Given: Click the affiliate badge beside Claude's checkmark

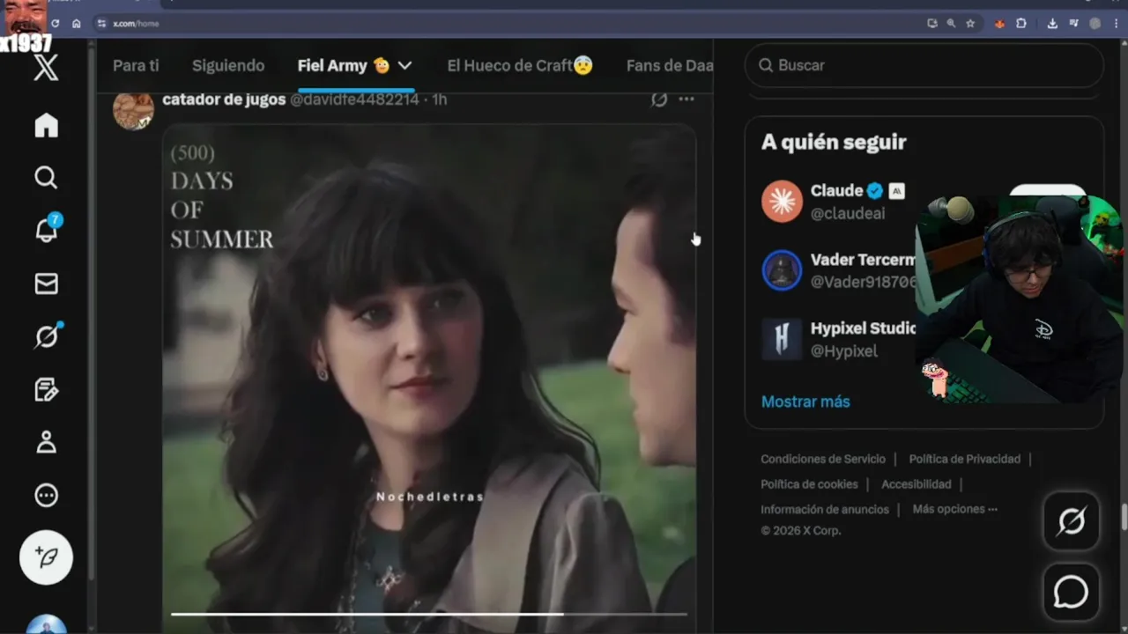Looking at the screenshot, I should [896, 191].
